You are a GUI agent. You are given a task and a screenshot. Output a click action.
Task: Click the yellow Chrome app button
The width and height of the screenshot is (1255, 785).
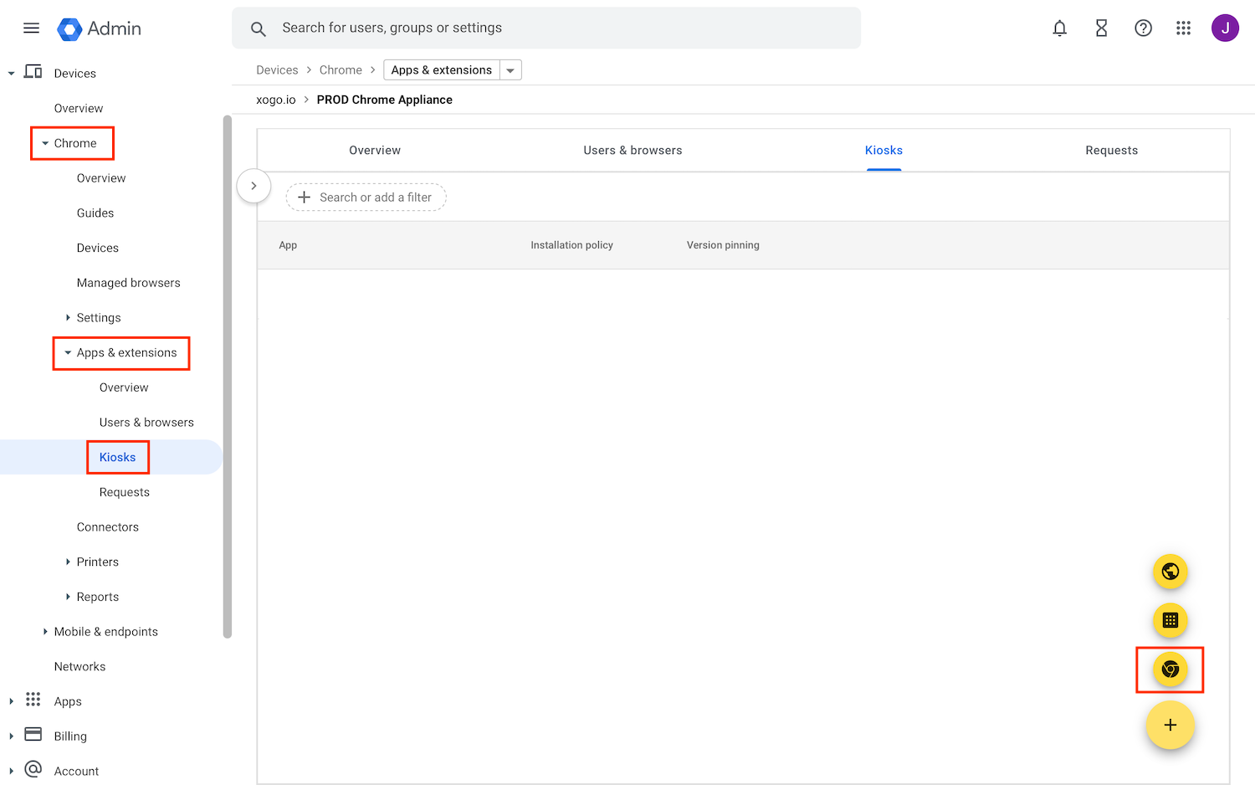pyautogui.click(x=1170, y=670)
